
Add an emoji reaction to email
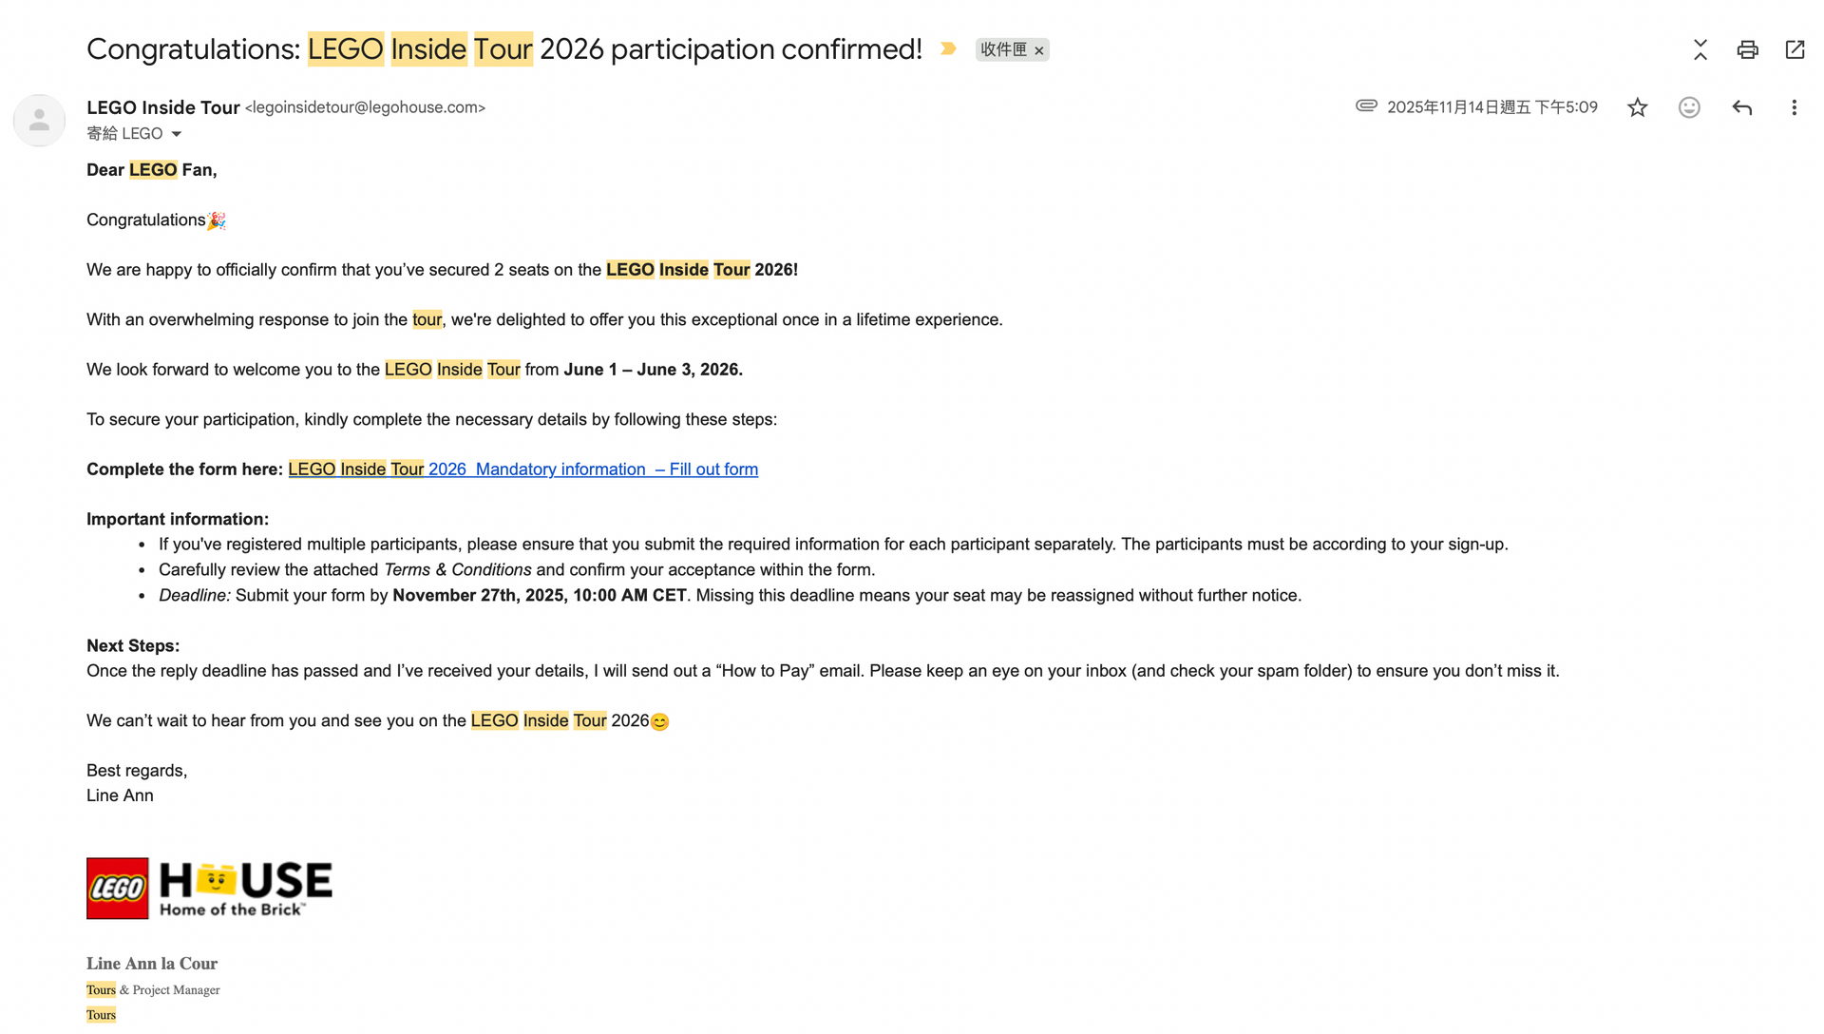coord(1689,107)
